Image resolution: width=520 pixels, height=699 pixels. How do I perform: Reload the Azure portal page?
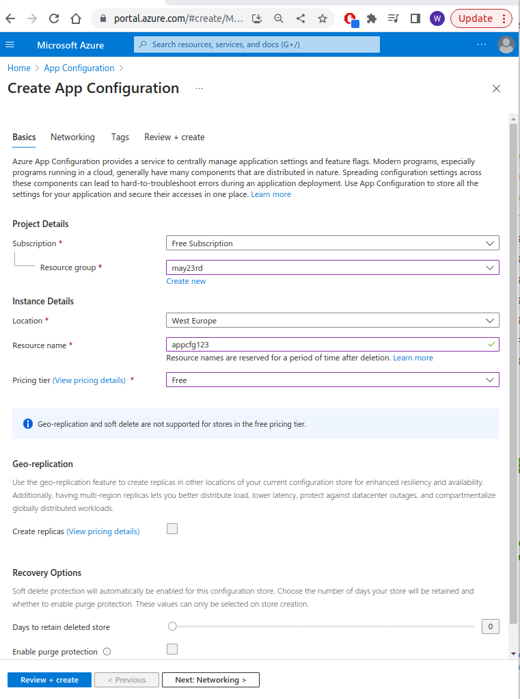[x=54, y=18]
